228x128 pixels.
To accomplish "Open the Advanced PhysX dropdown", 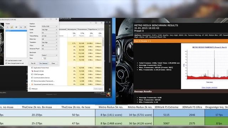I will (x=50, y=49).
